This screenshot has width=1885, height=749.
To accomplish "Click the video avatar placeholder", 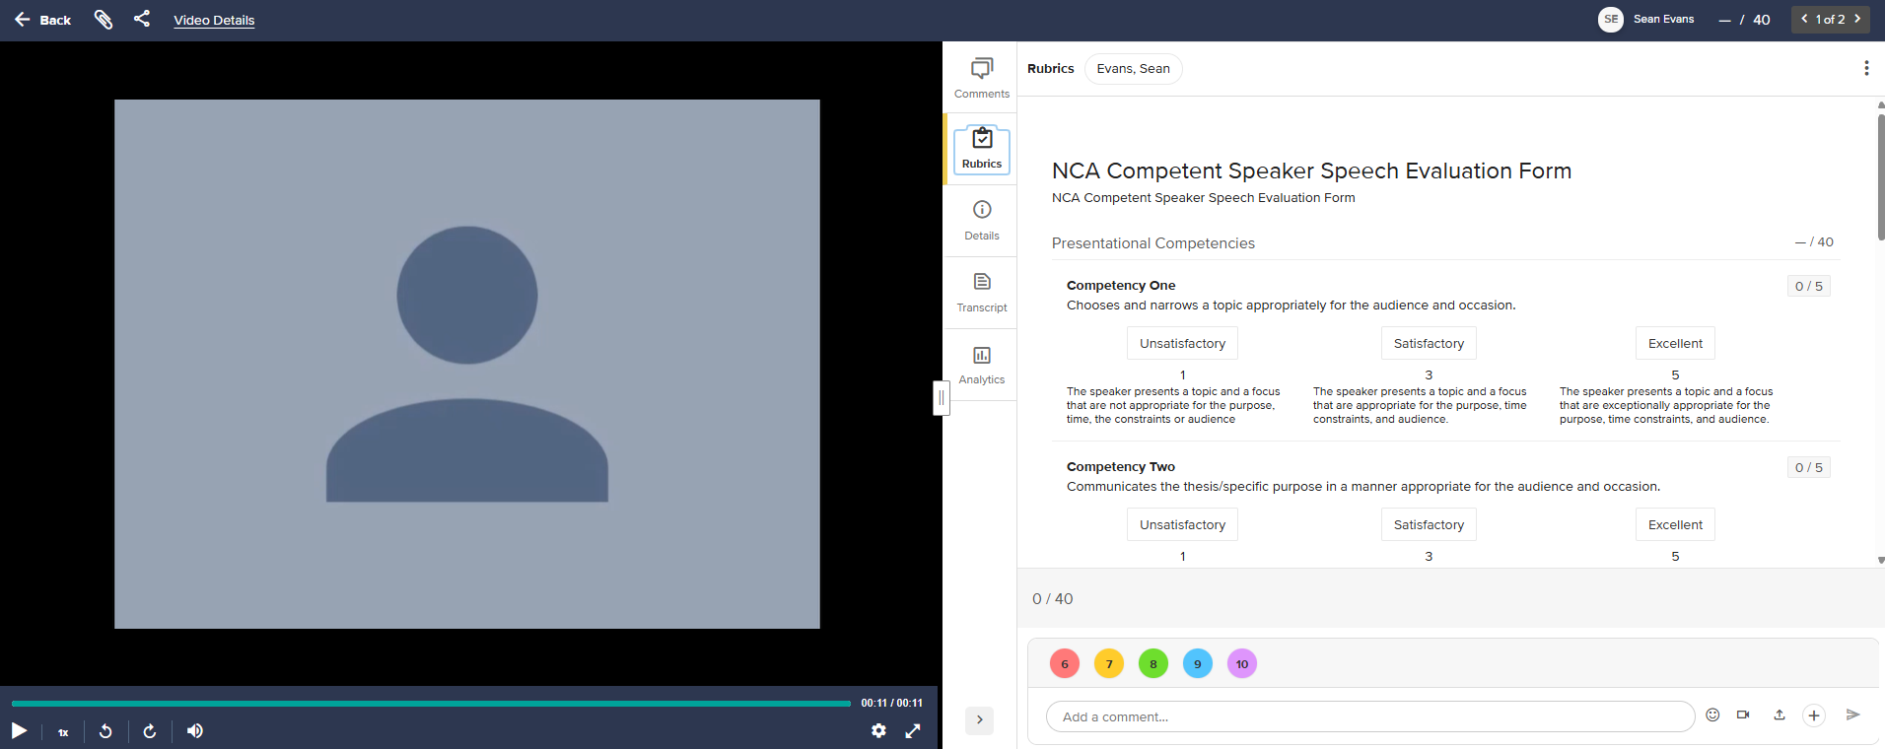I will [x=467, y=364].
